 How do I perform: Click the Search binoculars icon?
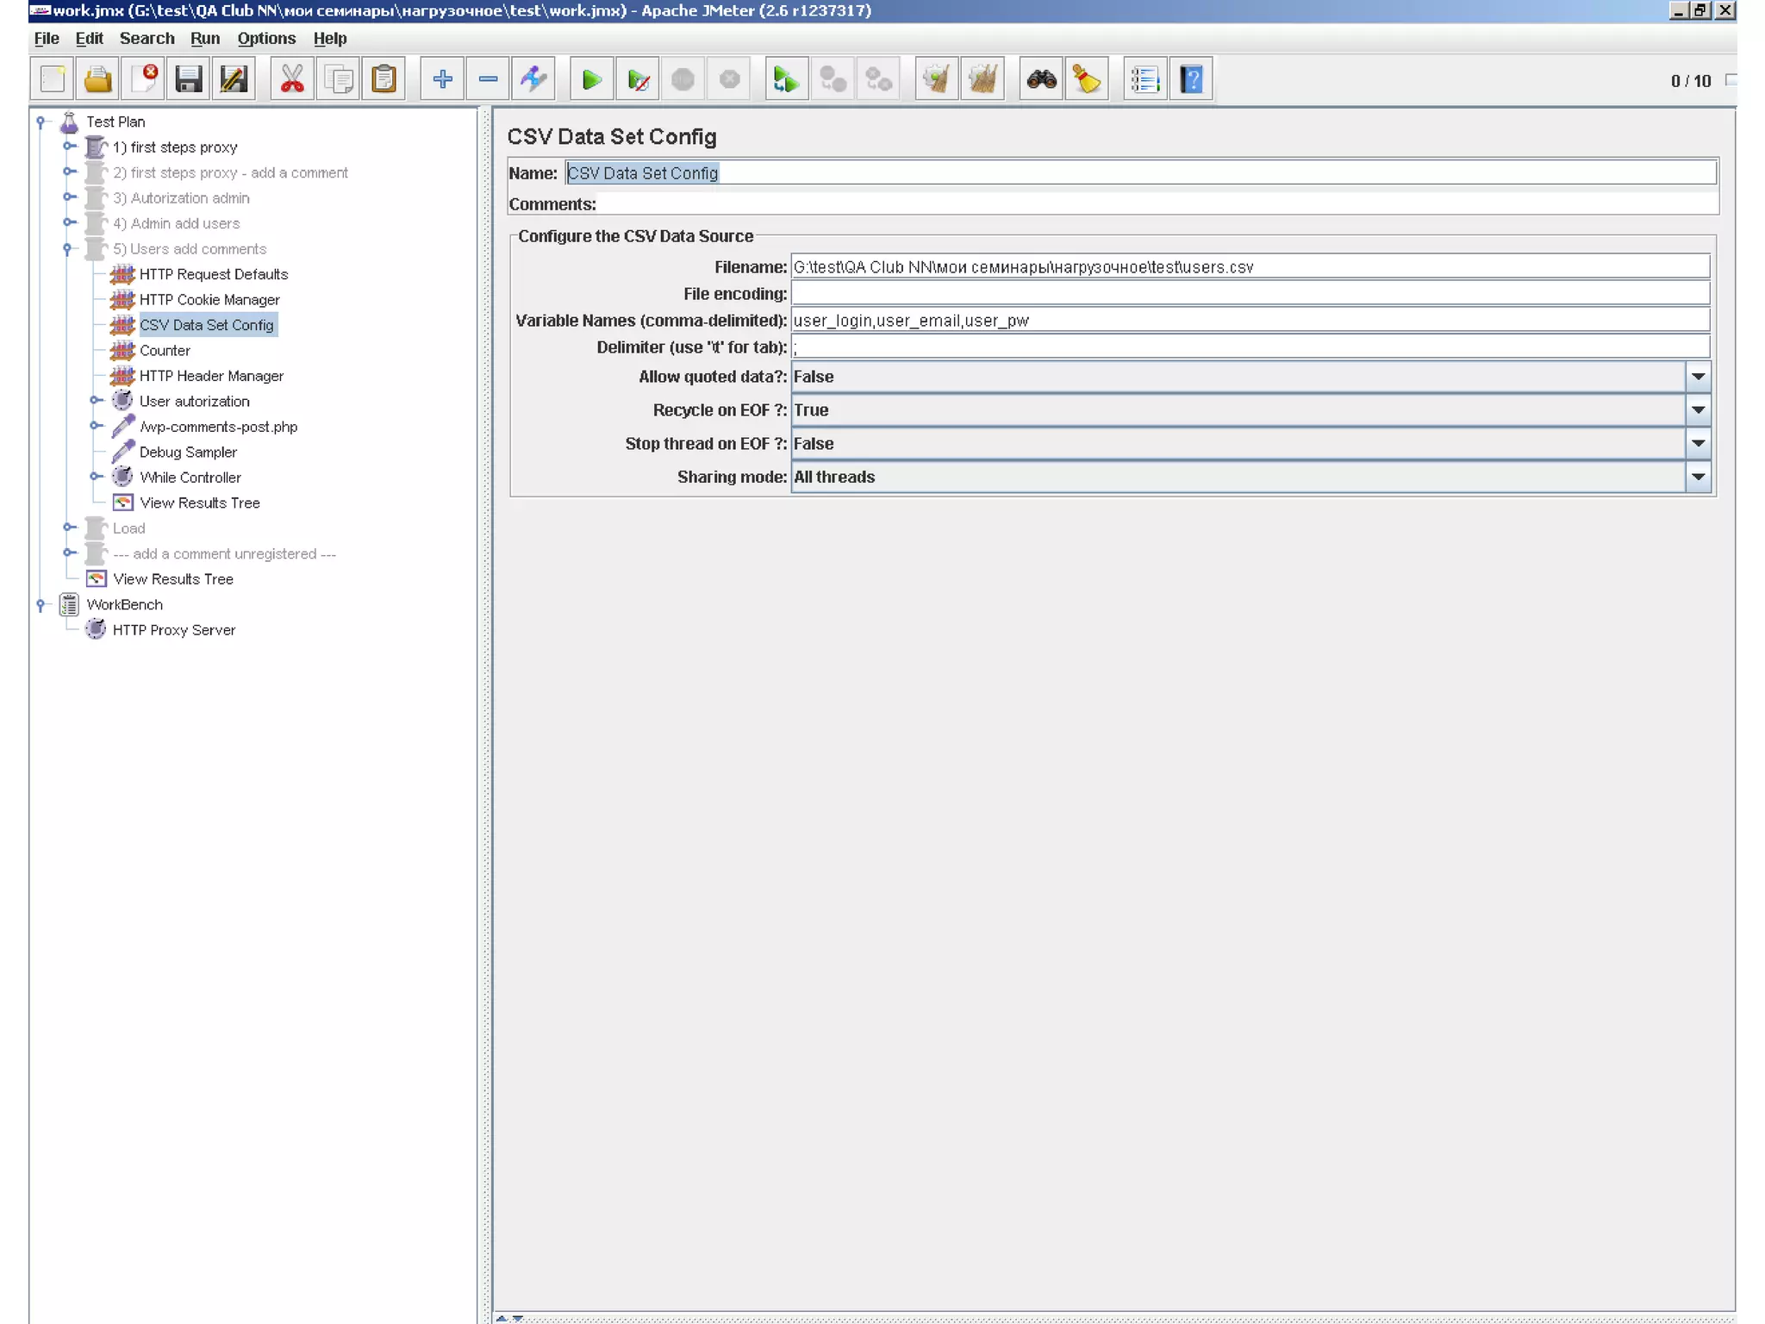(x=1041, y=80)
